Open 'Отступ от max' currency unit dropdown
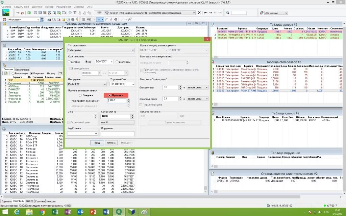 click(x=197, y=87)
